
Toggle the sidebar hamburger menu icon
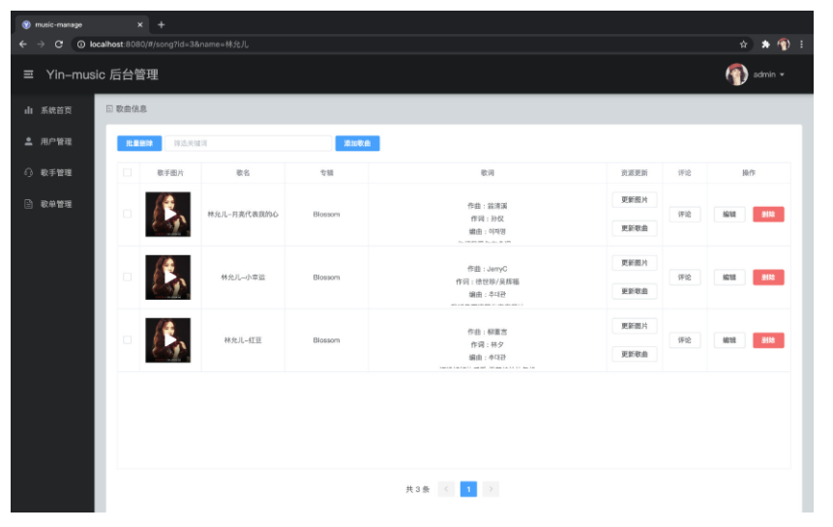(x=28, y=74)
